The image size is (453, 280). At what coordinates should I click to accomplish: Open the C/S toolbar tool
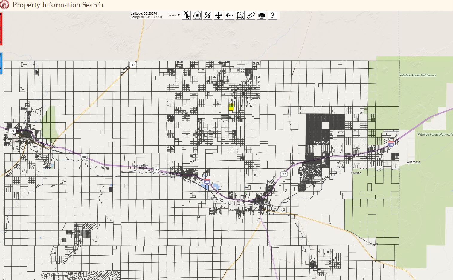point(208,15)
